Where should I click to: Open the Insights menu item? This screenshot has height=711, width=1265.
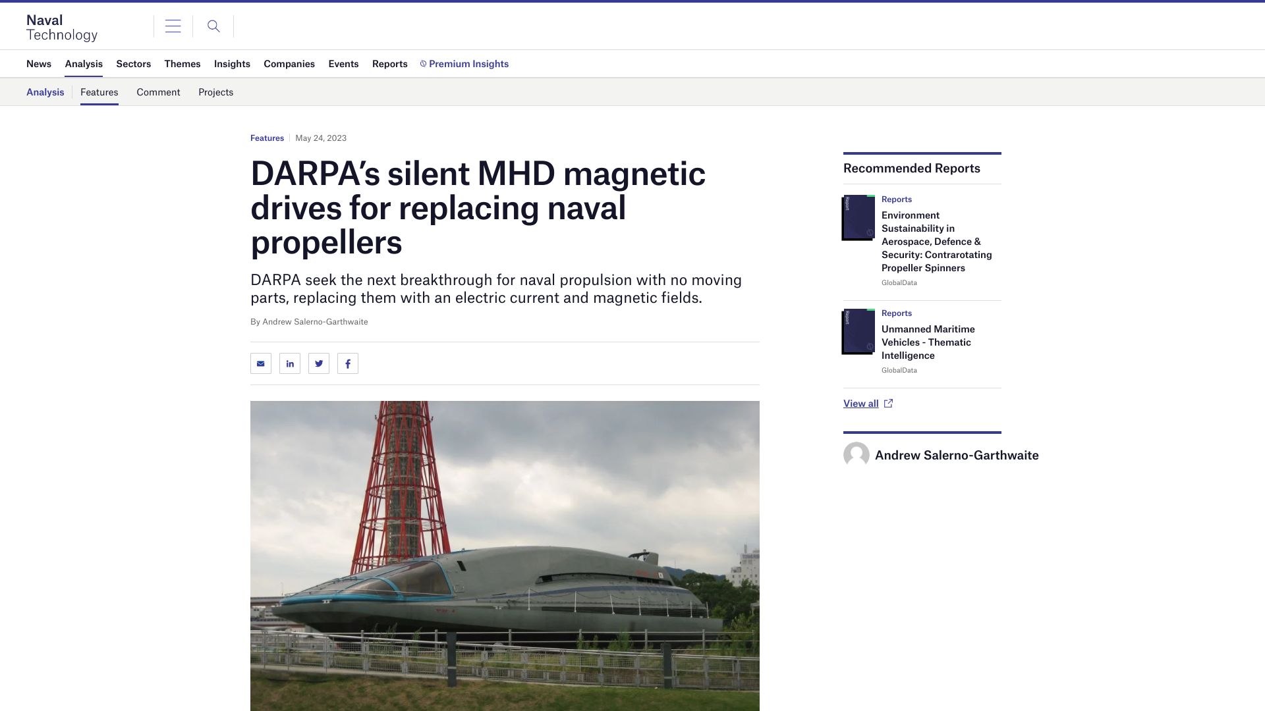[232, 64]
